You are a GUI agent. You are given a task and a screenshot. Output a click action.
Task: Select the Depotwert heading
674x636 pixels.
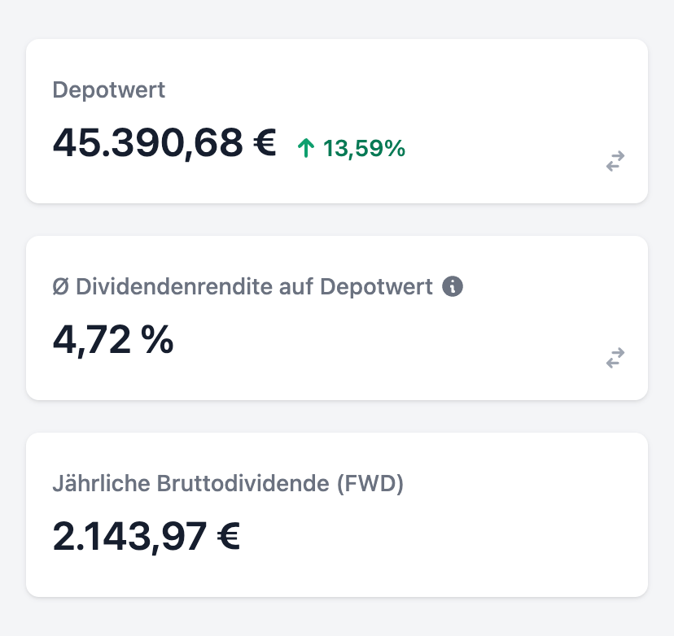(x=108, y=90)
